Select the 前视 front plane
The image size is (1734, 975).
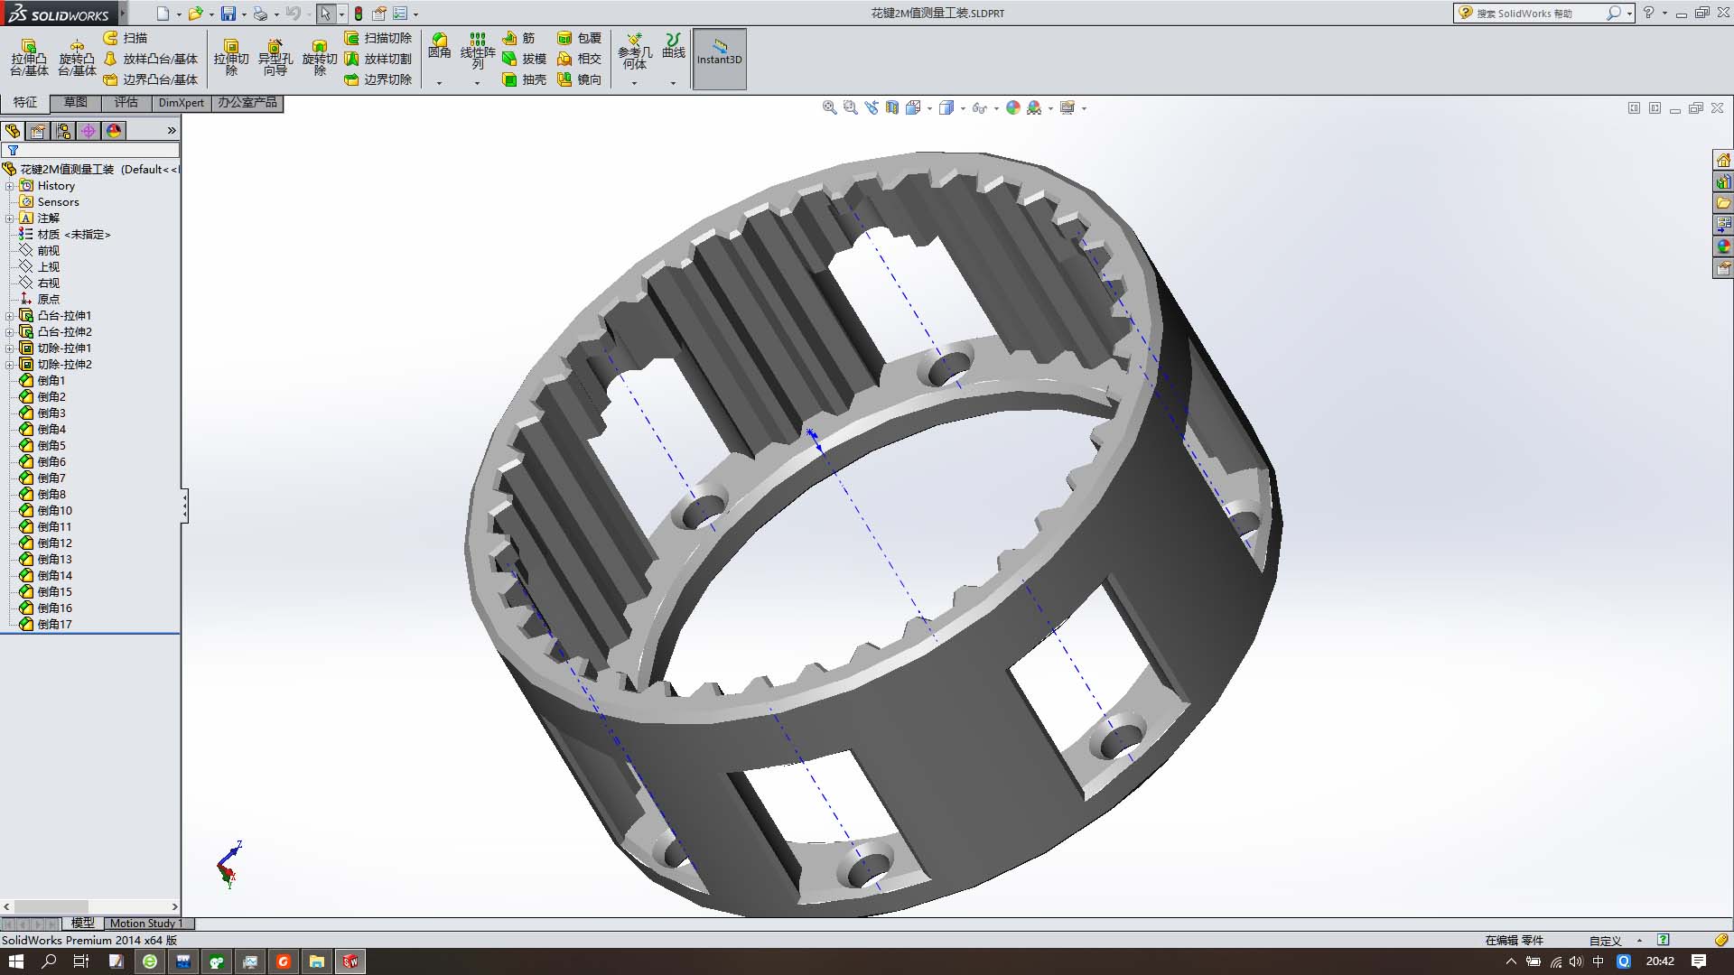click(x=40, y=251)
